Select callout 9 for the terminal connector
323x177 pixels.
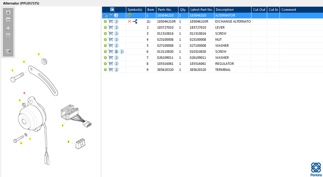(69, 142)
